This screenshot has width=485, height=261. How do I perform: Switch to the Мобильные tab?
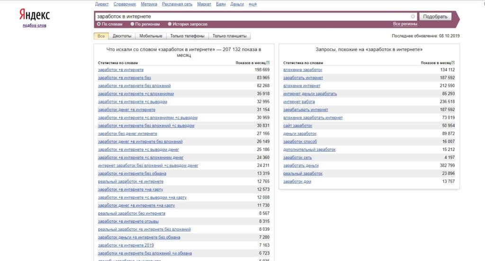pyautogui.click(x=151, y=36)
